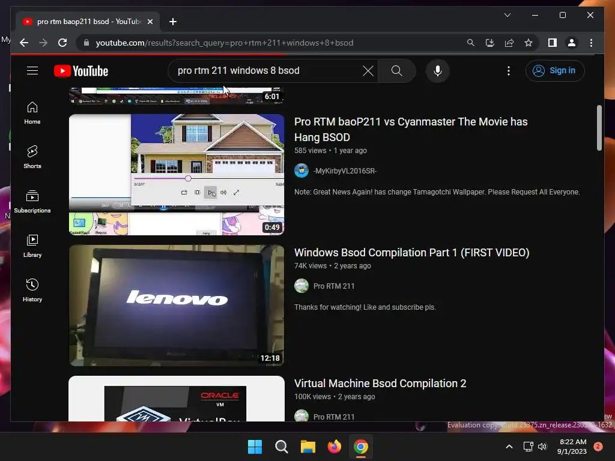Open the Oracle VirtualBox thumbnail video
This screenshot has height=461, width=615.
tap(177, 399)
